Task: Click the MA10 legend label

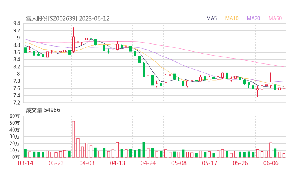Action: [232, 18]
